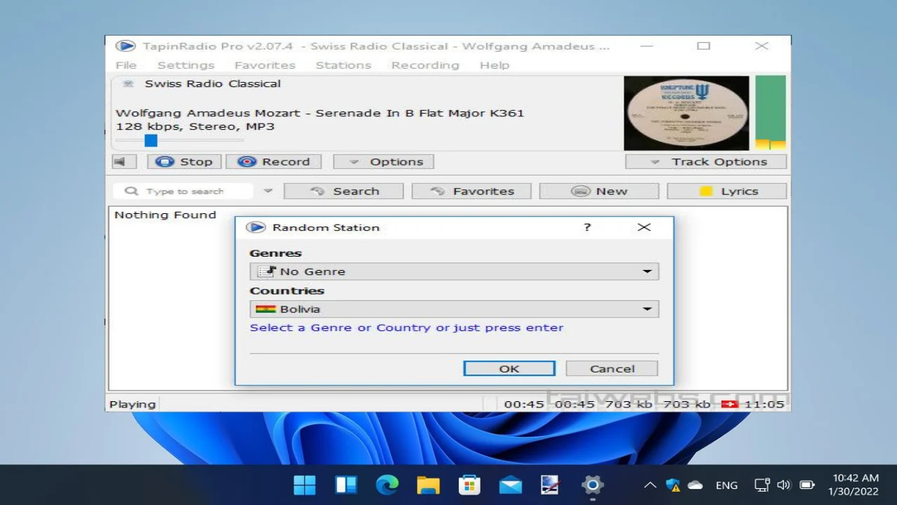Open the File menu
Image resolution: width=897 pixels, height=505 pixels.
(x=126, y=65)
